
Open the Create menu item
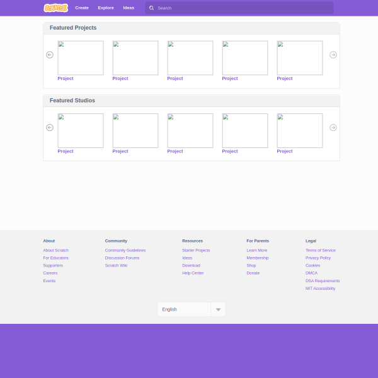(82, 8)
